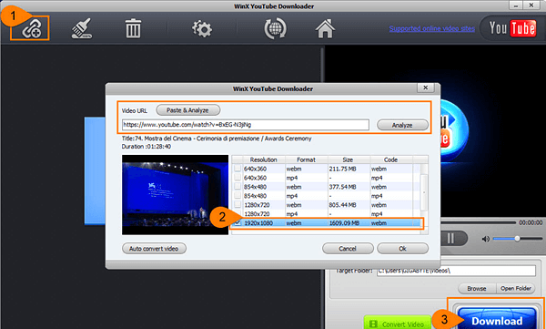Screen dimensions: 546x329
Task: Open Supported online video sites link
Action: click(431, 28)
